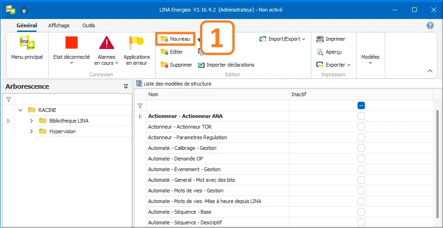Check Inactif for Actionneur - Actionneur ANA

pyautogui.click(x=361, y=116)
